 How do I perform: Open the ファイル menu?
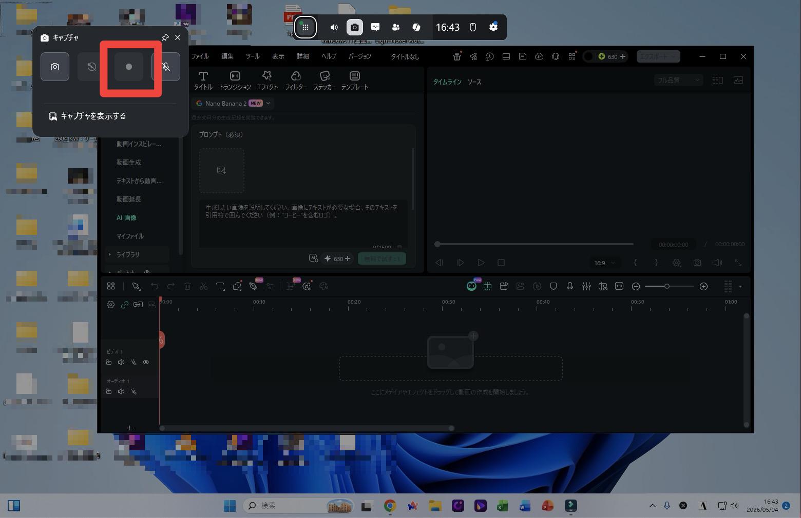tap(200, 56)
